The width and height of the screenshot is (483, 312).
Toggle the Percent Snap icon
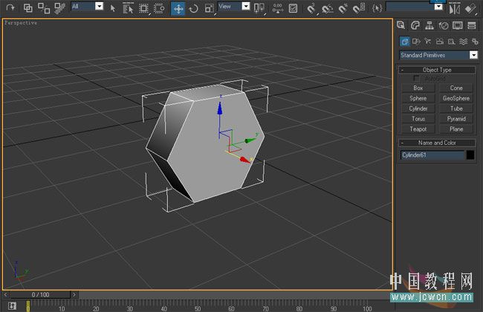pos(343,9)
